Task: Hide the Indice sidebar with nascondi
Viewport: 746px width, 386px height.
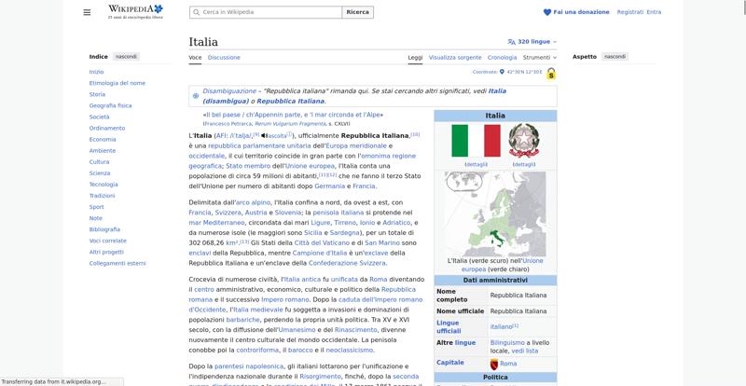Action: pyautogui.click(x=126, y=57)
